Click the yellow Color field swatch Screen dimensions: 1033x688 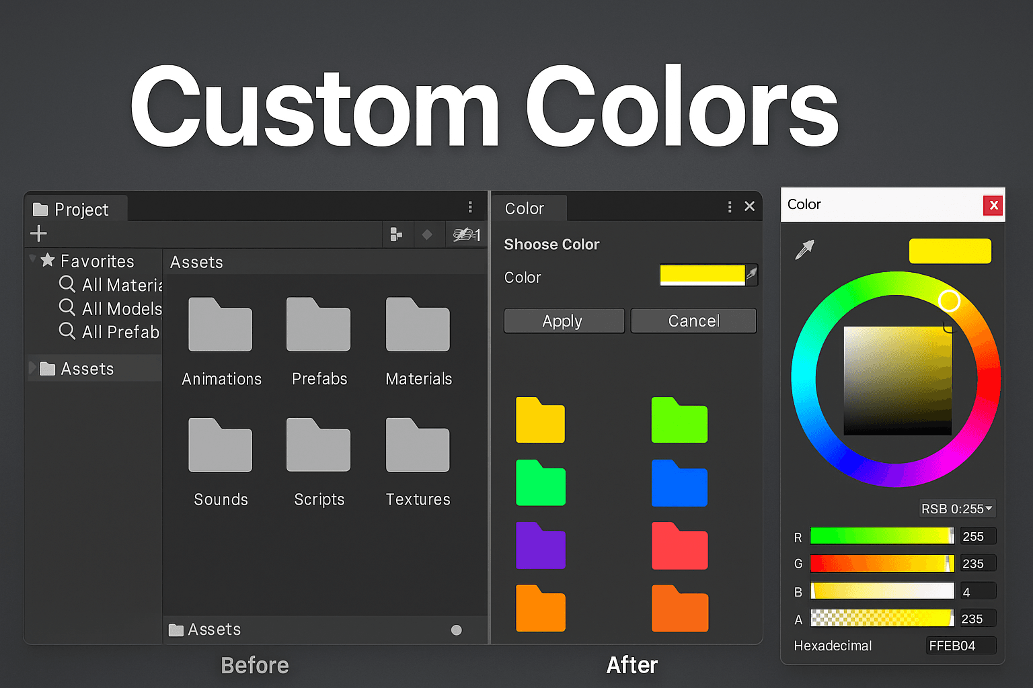702,275
